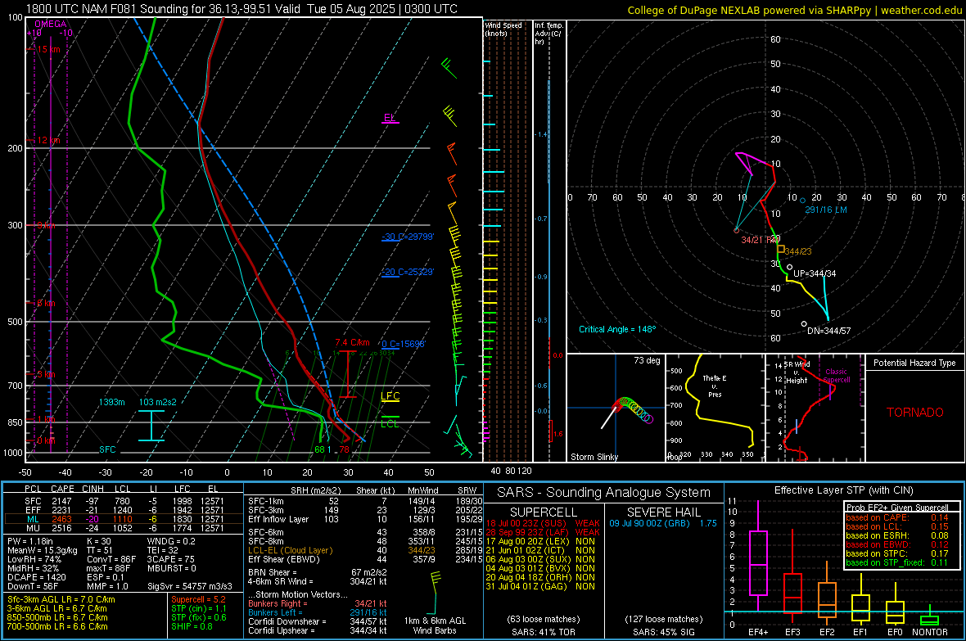
Task: Click the red 7.4 C/km lapse-rate bracket
Action: [348, 374]
